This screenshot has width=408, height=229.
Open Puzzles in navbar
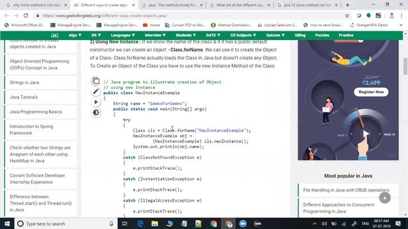[x=322, y=36]
